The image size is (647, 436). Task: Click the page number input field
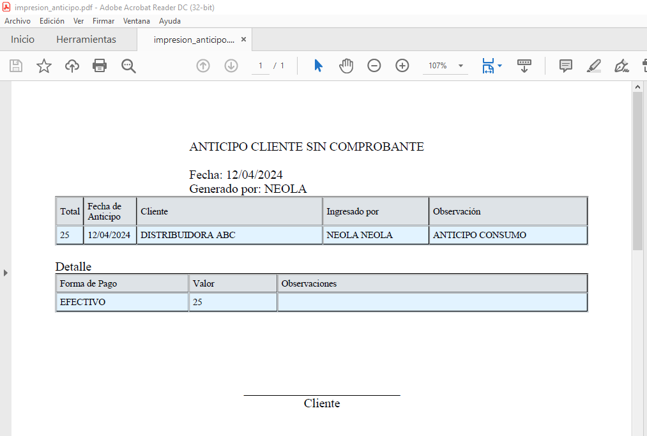click(x=261, y=66)
